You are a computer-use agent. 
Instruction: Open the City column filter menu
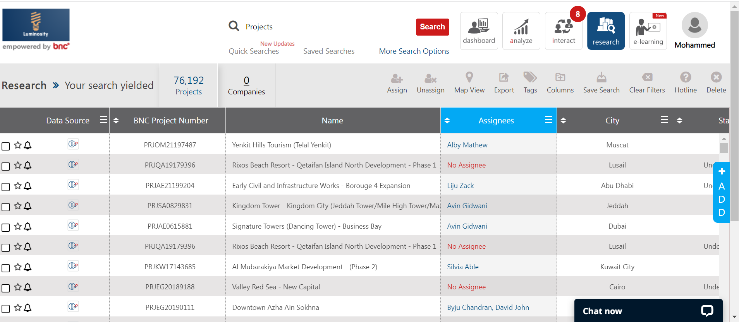664,120
